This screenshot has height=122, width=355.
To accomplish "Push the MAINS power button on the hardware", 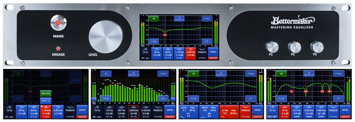I will 59,23.
